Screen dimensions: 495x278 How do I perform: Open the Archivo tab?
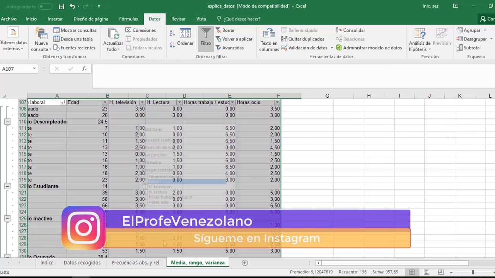click(x=9, y=19)
